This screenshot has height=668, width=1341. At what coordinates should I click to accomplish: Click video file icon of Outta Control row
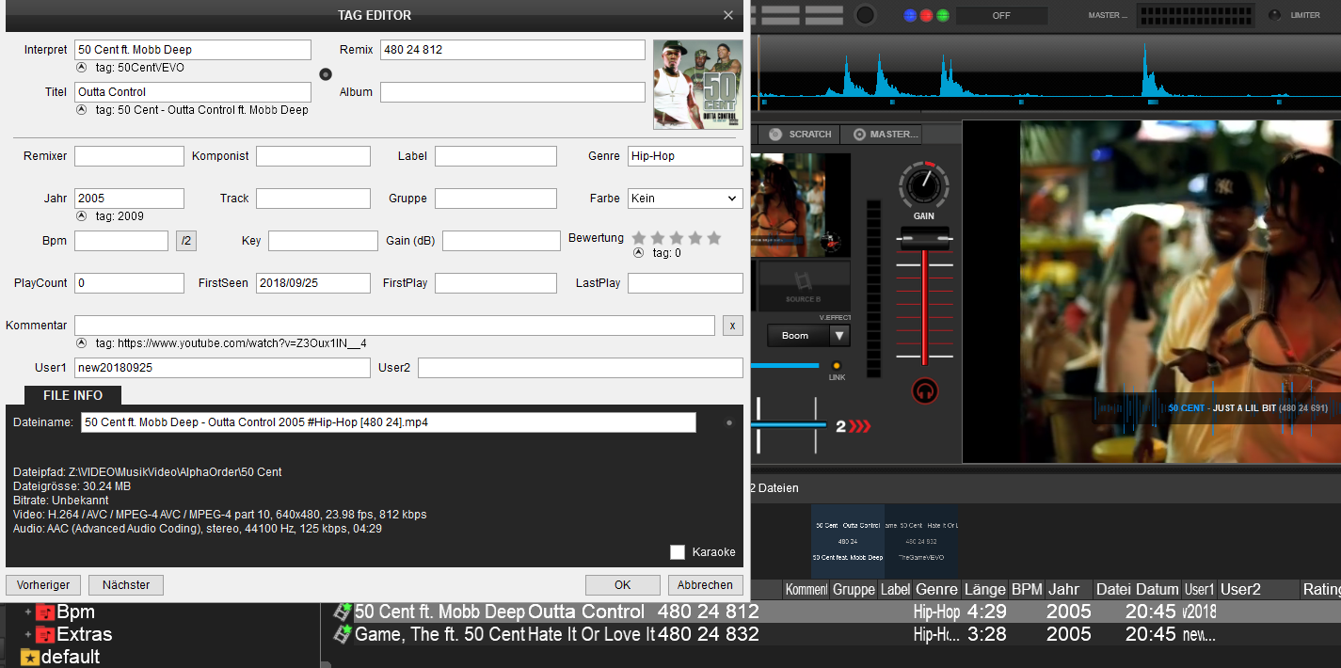click(x=343, y=612)
